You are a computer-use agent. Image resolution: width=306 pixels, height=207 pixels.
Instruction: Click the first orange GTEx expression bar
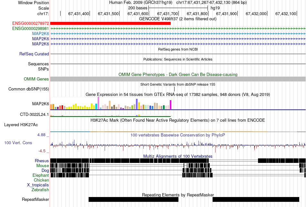51,107
